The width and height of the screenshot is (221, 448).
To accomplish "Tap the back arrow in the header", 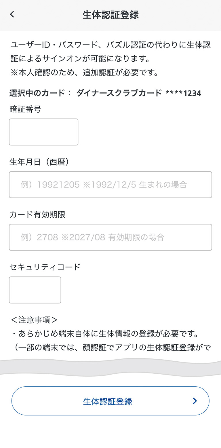I will pos(12,14).
